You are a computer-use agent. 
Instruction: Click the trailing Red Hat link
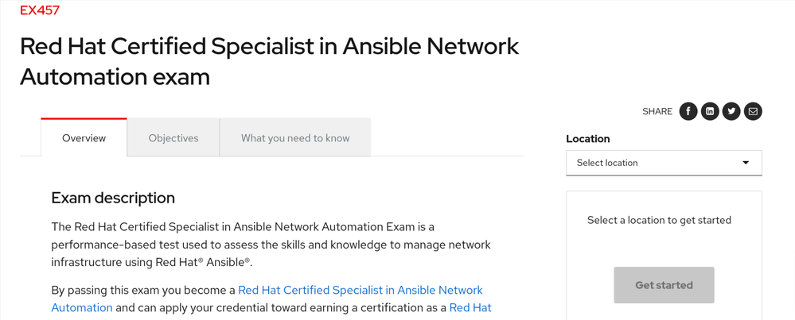pos(470,307)
